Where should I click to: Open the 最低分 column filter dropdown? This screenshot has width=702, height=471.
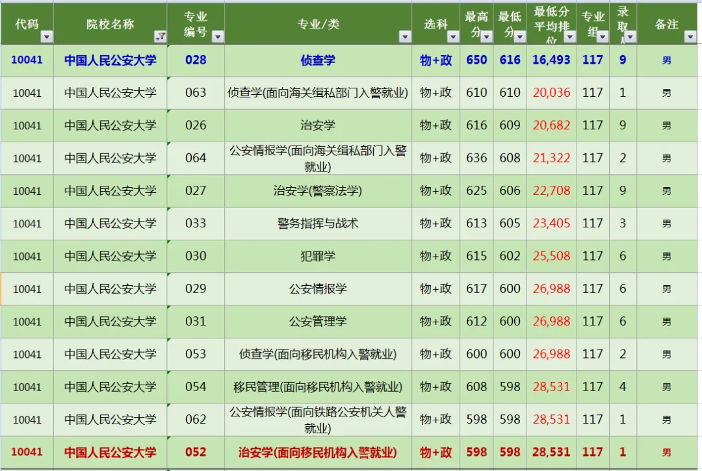[520, 36]
